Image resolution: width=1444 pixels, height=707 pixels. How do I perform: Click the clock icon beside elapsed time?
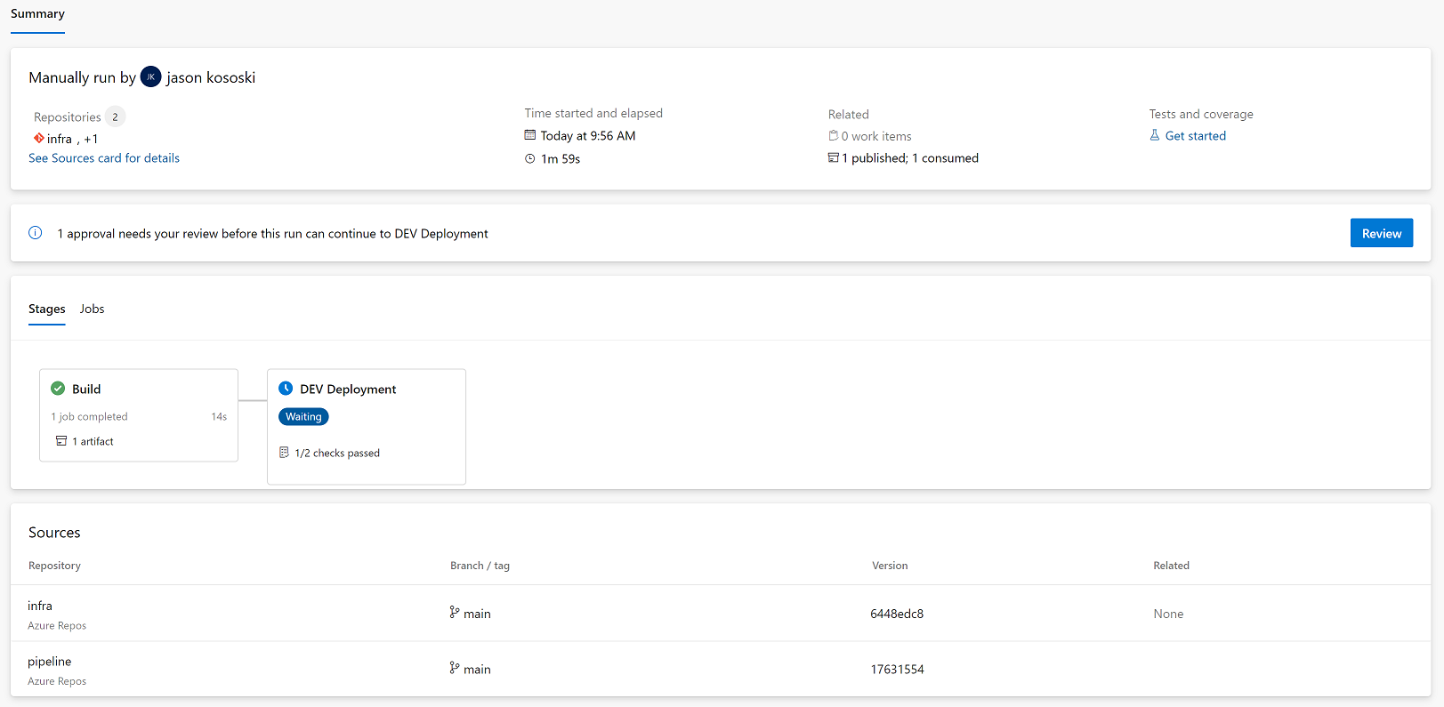tap(530, 159)
